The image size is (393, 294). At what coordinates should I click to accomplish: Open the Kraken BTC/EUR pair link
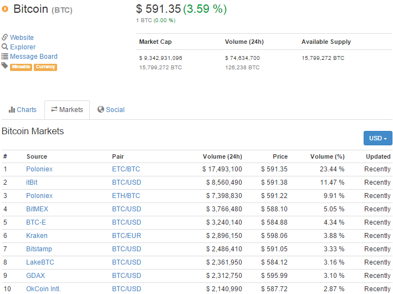tap(126, 236)
